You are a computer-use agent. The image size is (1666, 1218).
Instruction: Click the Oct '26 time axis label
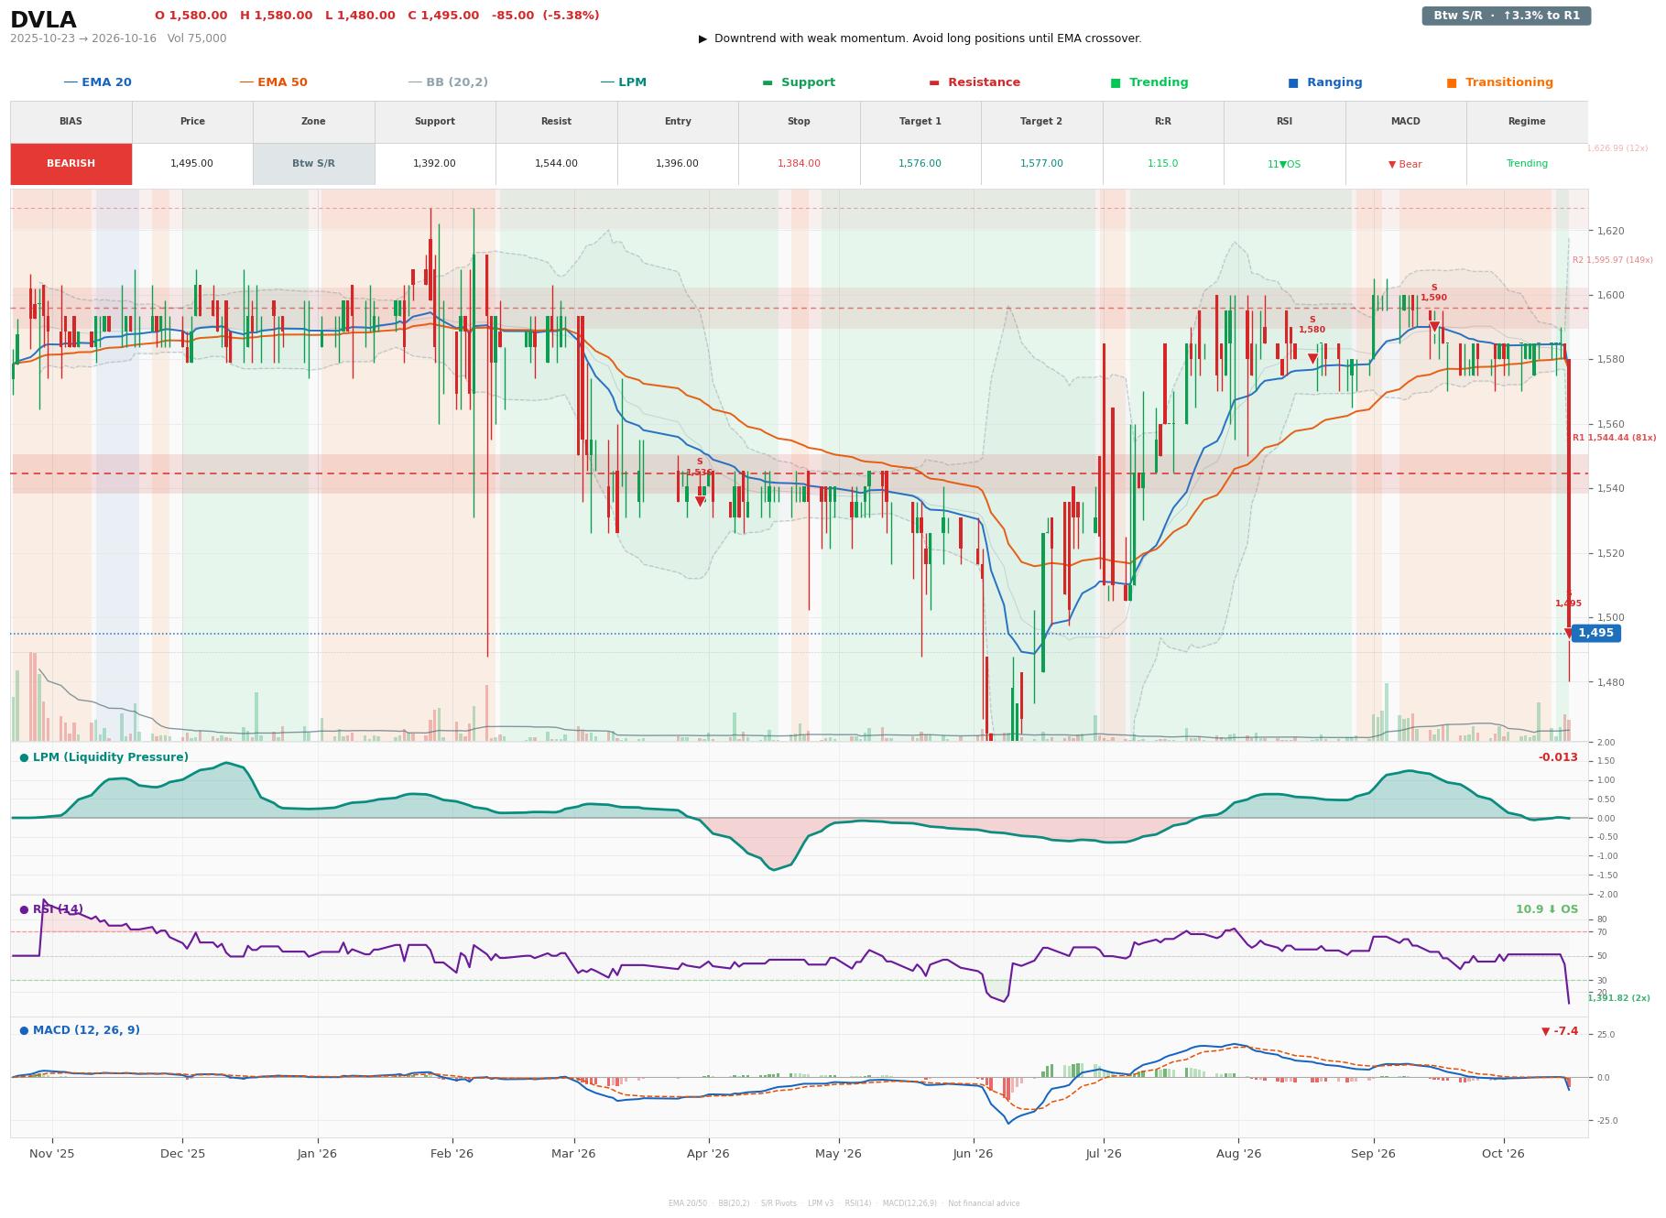(1503, 1154)
